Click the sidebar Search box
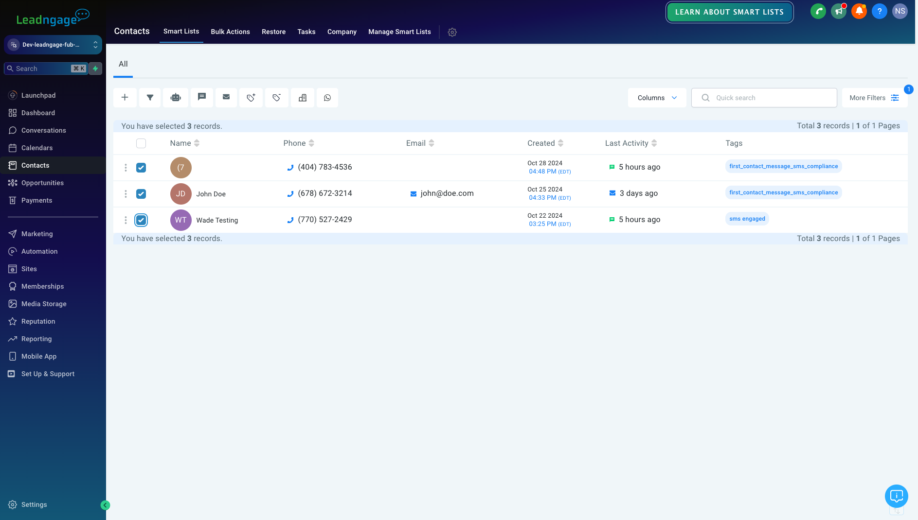This screenshot has width=918, height=520. (46, 69)
